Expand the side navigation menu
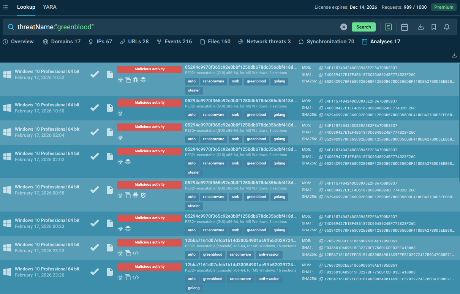This screenshot has height=294, width=460. tap(5, 7)
